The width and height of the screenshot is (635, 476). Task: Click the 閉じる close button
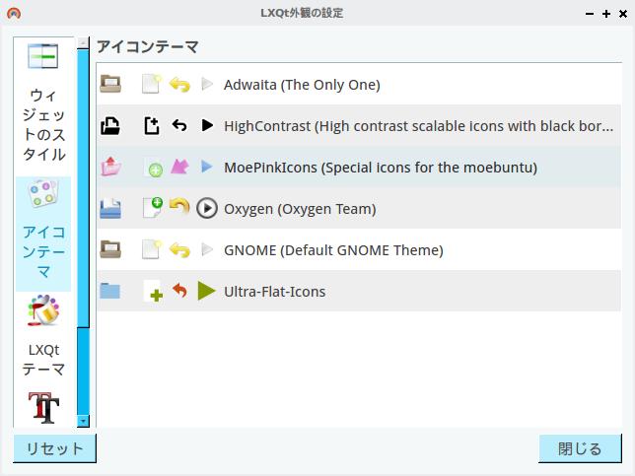pos(580,448)
